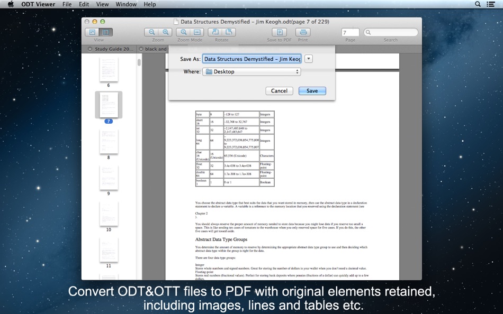Select page 8 thumbnail
The image size is (503, 314).
[109, 141]
